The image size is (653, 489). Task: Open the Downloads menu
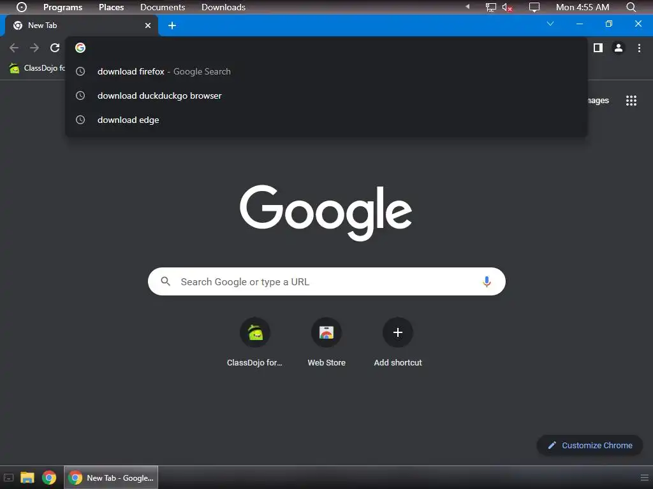[223, 7]
